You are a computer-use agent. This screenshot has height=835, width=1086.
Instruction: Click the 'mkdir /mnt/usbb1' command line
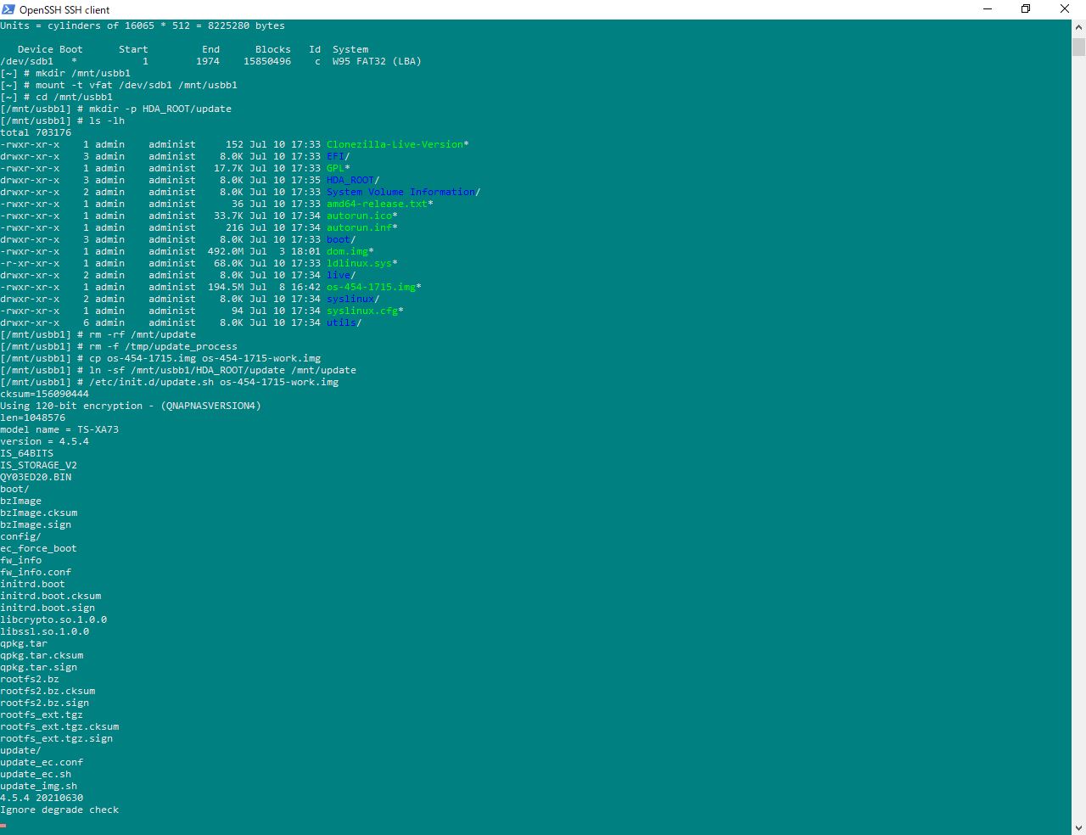click(65, 73)
